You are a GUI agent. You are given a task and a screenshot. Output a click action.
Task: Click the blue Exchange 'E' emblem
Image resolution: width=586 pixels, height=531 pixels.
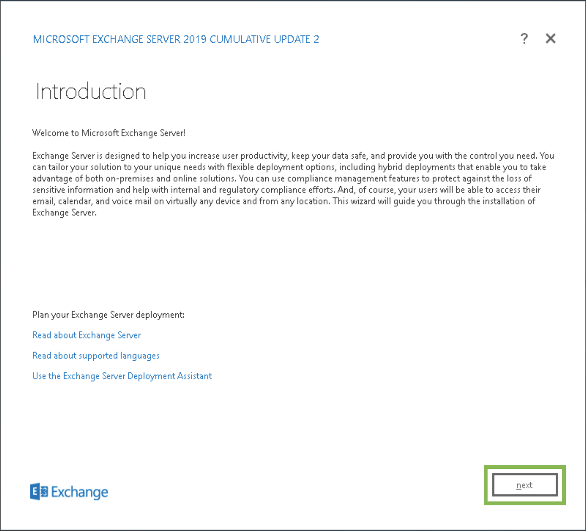(x=39, y=491)
